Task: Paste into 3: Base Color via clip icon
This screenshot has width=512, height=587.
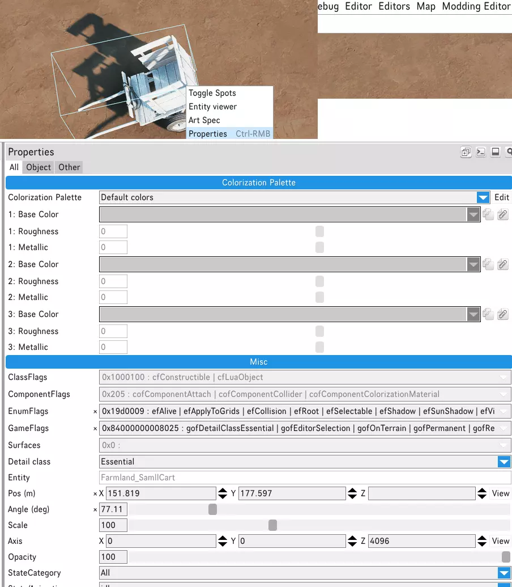Action: point(503,314)
